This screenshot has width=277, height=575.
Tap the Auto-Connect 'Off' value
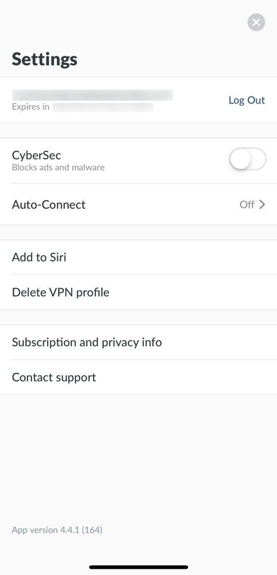coord(247,205)
